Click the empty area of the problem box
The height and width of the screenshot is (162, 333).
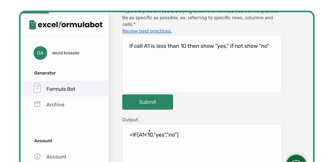202,74
